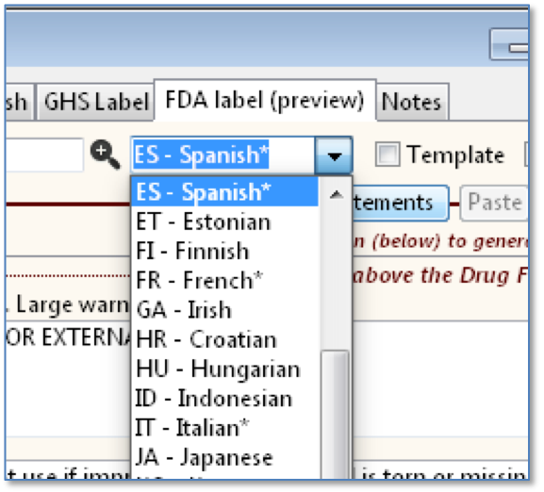Screen dimensions: 544x492
Task: Open the language combo box arrow
Action: pyautogui.click(x=334, y=156)
